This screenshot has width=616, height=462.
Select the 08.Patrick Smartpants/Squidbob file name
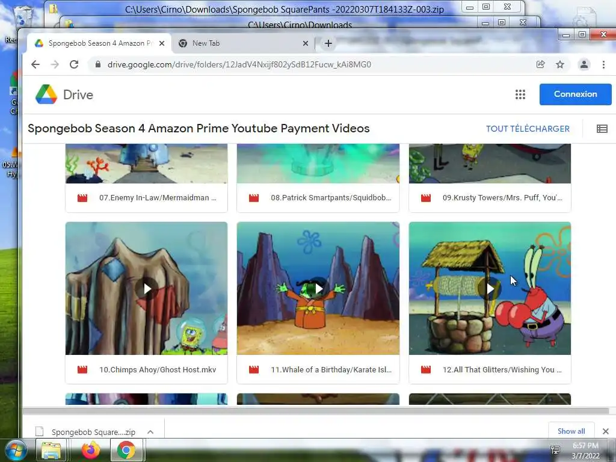[331, 197]
